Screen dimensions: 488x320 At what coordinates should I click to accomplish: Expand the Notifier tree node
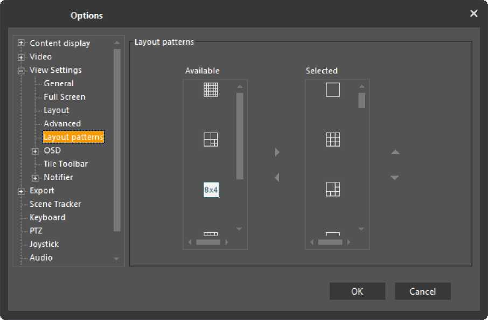[x=36, y=177]
